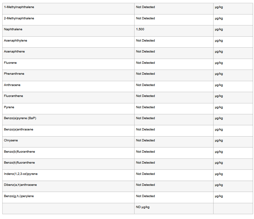Click Not Detected result for Anthracene
254x219 pixels.
point(145,85)
